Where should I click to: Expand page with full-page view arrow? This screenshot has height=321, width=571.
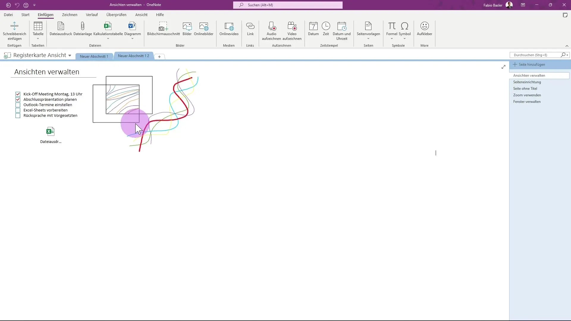point(503,67)
